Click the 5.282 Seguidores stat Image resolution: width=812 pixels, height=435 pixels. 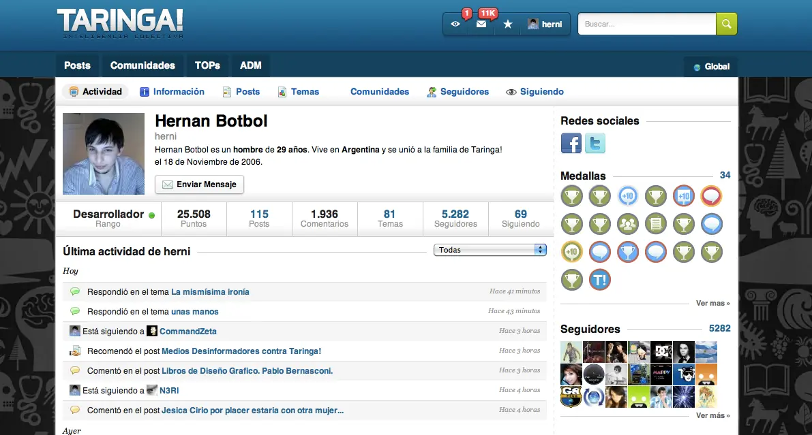pyautogui.click(x=455, y=219)
